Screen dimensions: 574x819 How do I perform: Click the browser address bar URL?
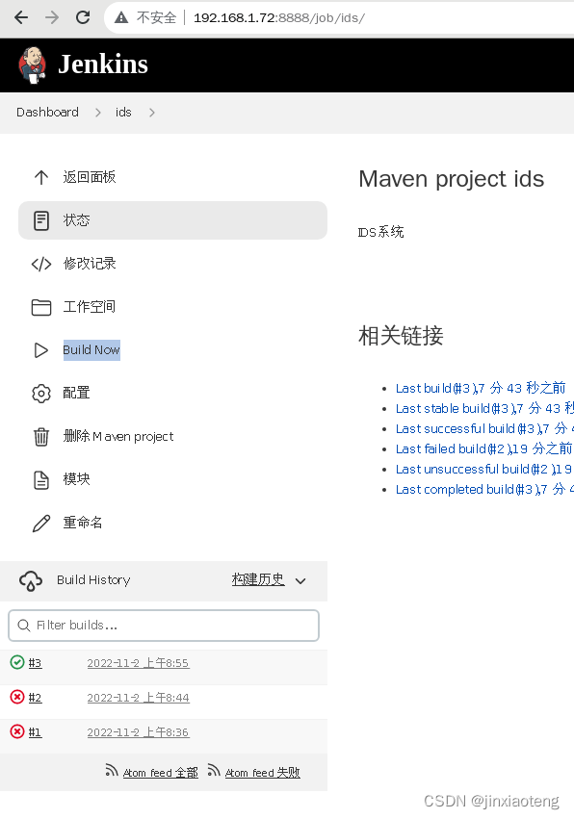pyautogui.click(x=279, y=18)
